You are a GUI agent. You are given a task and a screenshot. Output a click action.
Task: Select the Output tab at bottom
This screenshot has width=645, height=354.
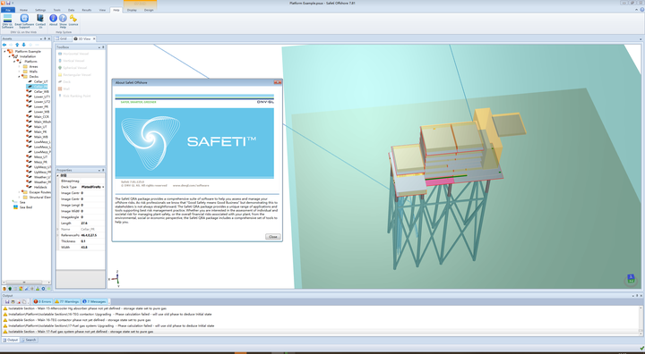[x=11, y=340]
